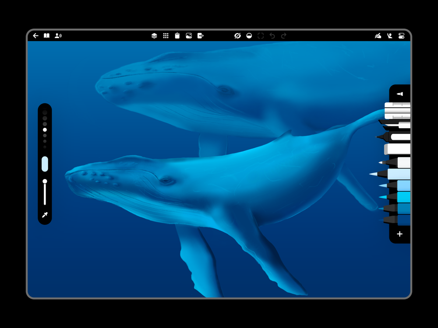Open the toggle switches settings icon
This screenshot has height=328, width=438.
click(401, 36)
